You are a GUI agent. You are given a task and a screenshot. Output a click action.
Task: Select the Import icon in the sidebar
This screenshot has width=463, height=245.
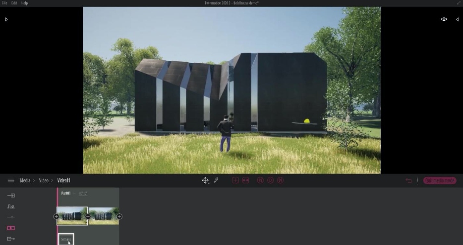tap(11, 196)
